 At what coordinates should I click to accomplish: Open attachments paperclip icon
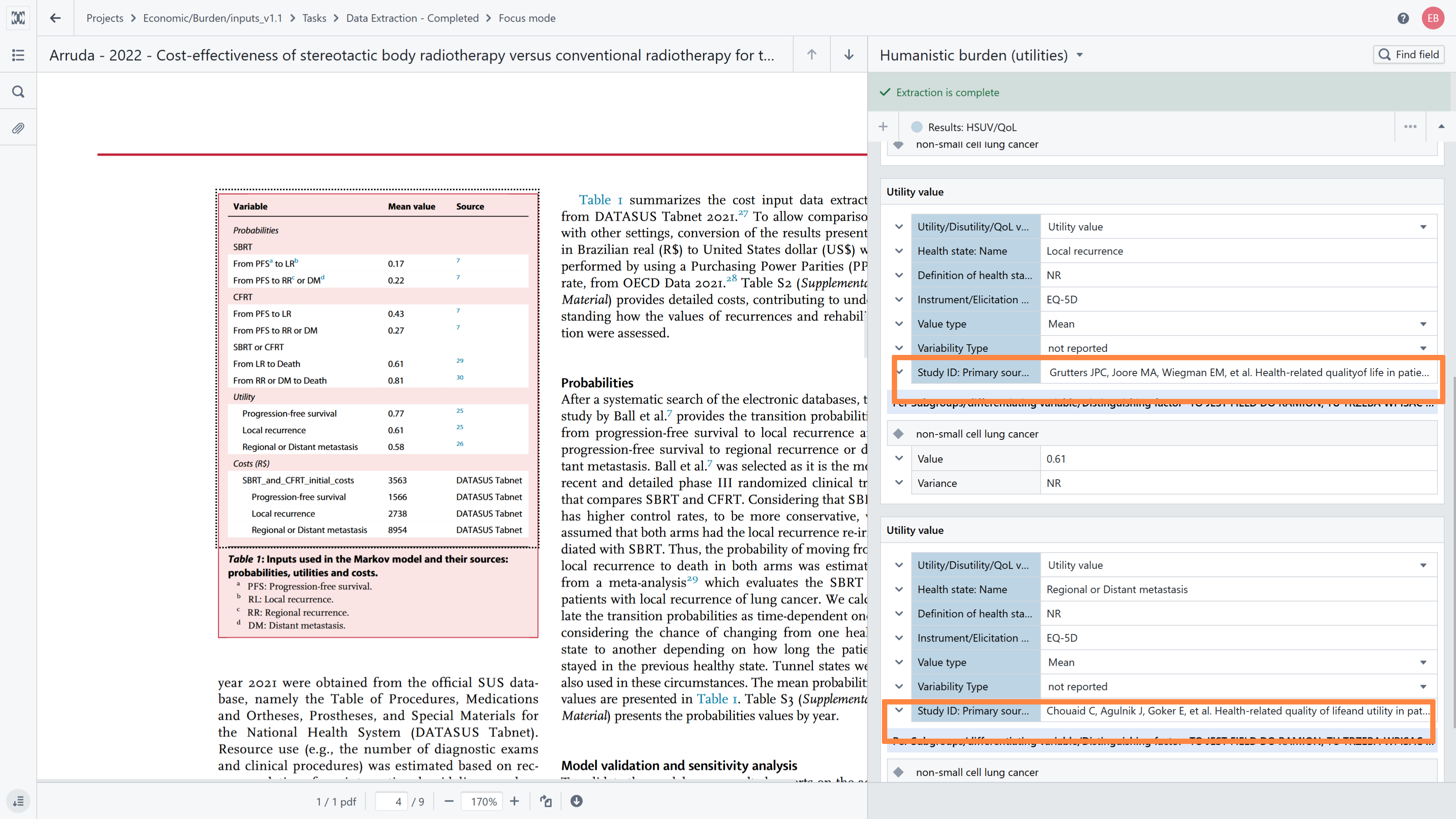[x=18, y=128]
